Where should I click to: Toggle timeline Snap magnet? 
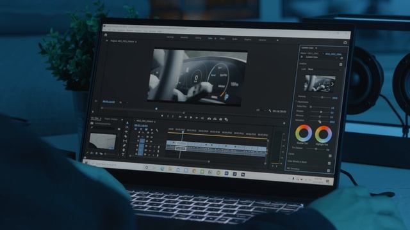(141, 129)
